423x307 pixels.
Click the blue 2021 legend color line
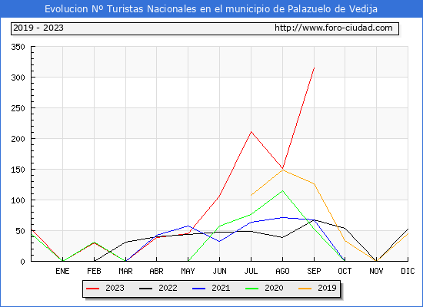tap(199, 289)
